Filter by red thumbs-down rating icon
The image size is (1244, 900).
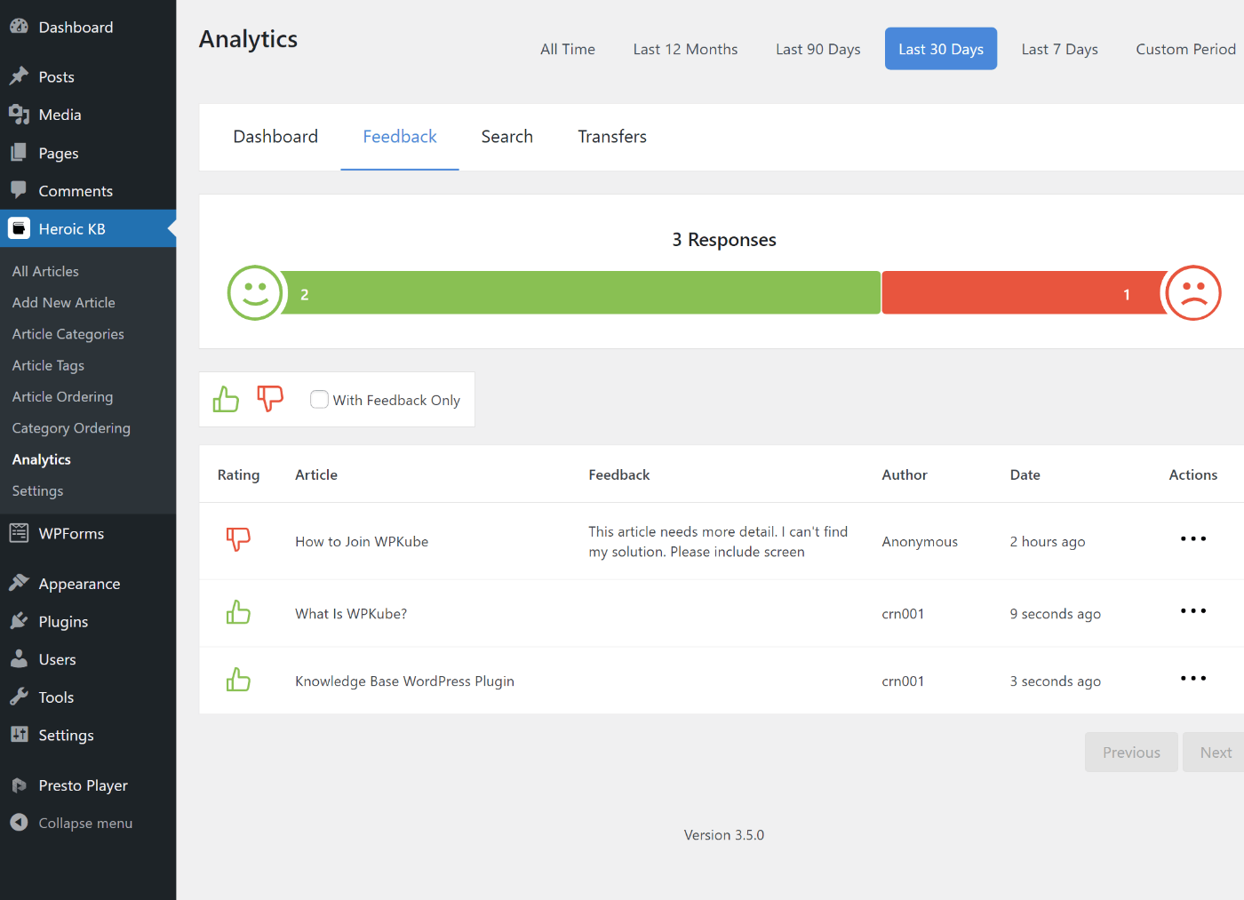tap(270, 399)
